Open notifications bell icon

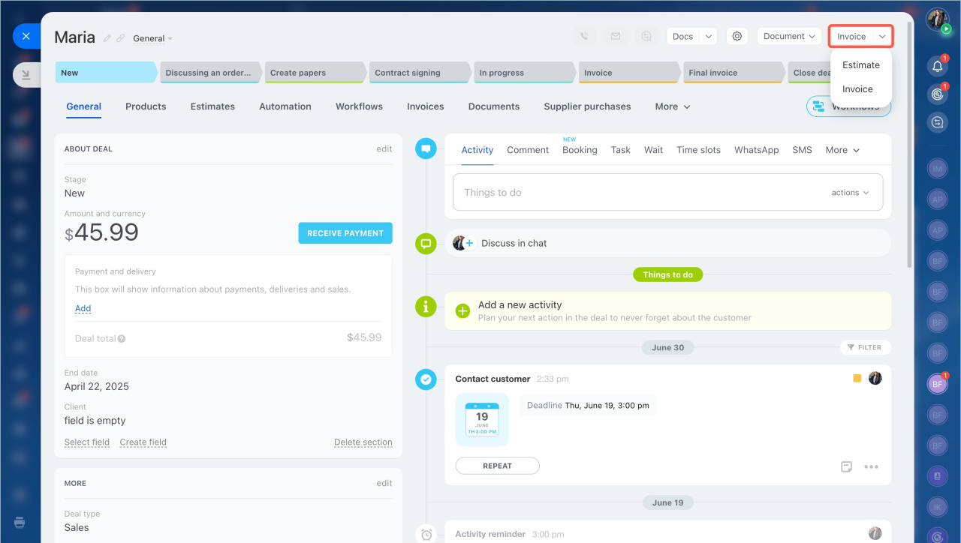tap(937, 66)
